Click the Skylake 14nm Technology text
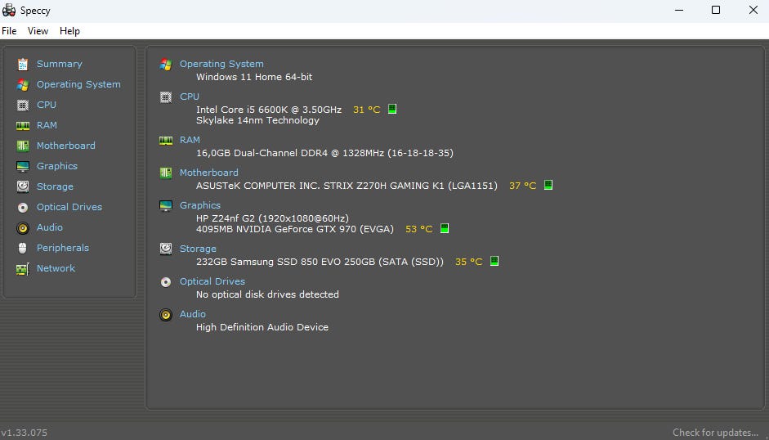Viewport: 769px width, 440px height. tap(257, 120)
